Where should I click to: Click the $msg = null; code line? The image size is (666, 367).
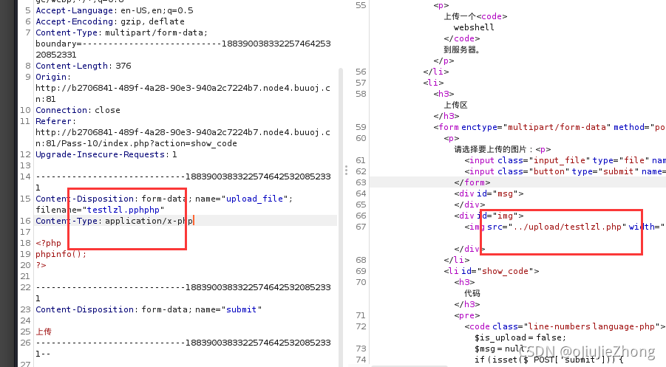point(501,349)
